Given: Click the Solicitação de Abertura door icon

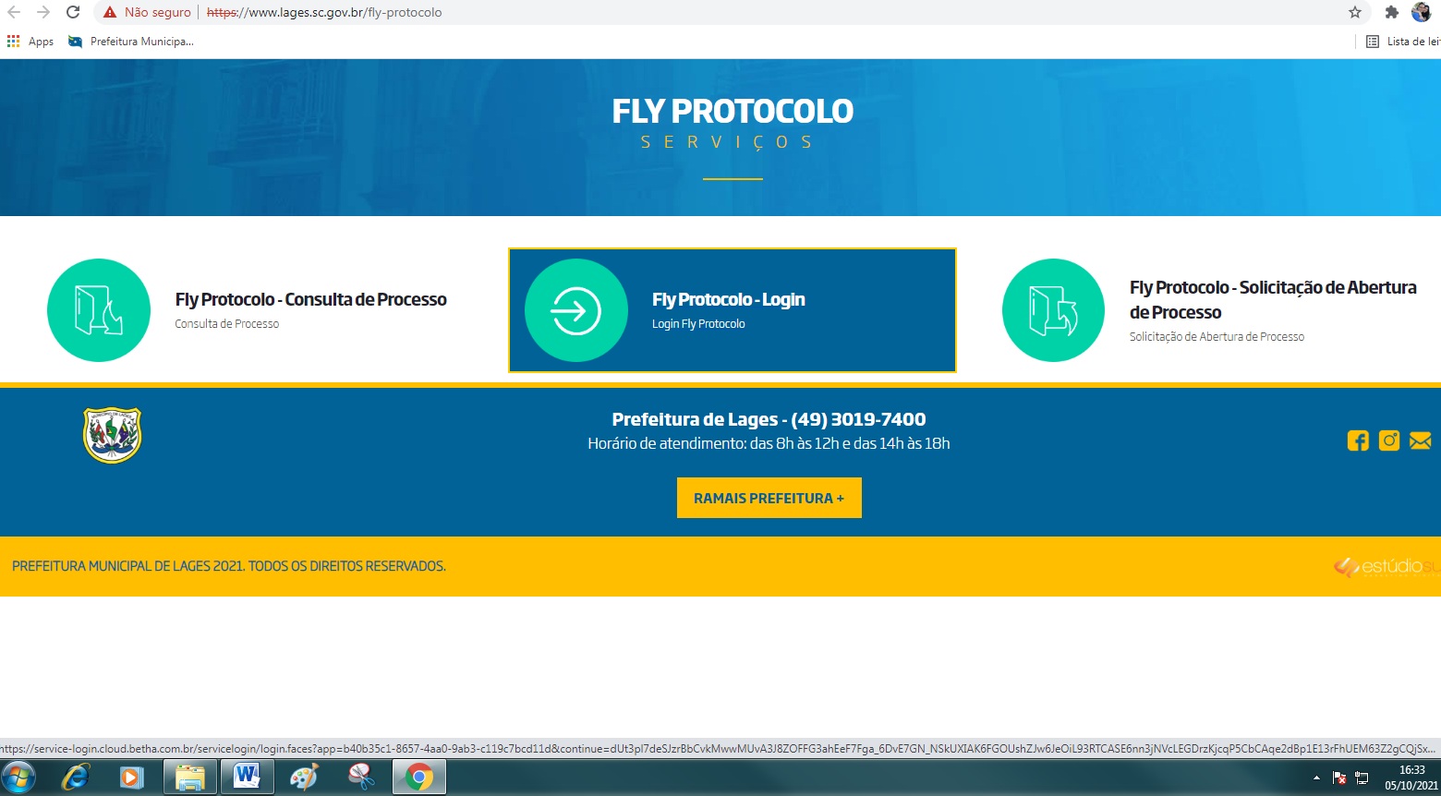Looking at the screenshot, I should [x=1053, y=309].
